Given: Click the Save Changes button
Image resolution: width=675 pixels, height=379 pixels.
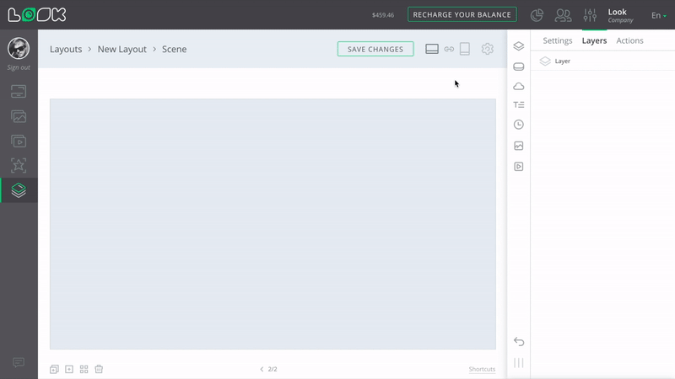Looking at the screenshot, I should [375, 49].
